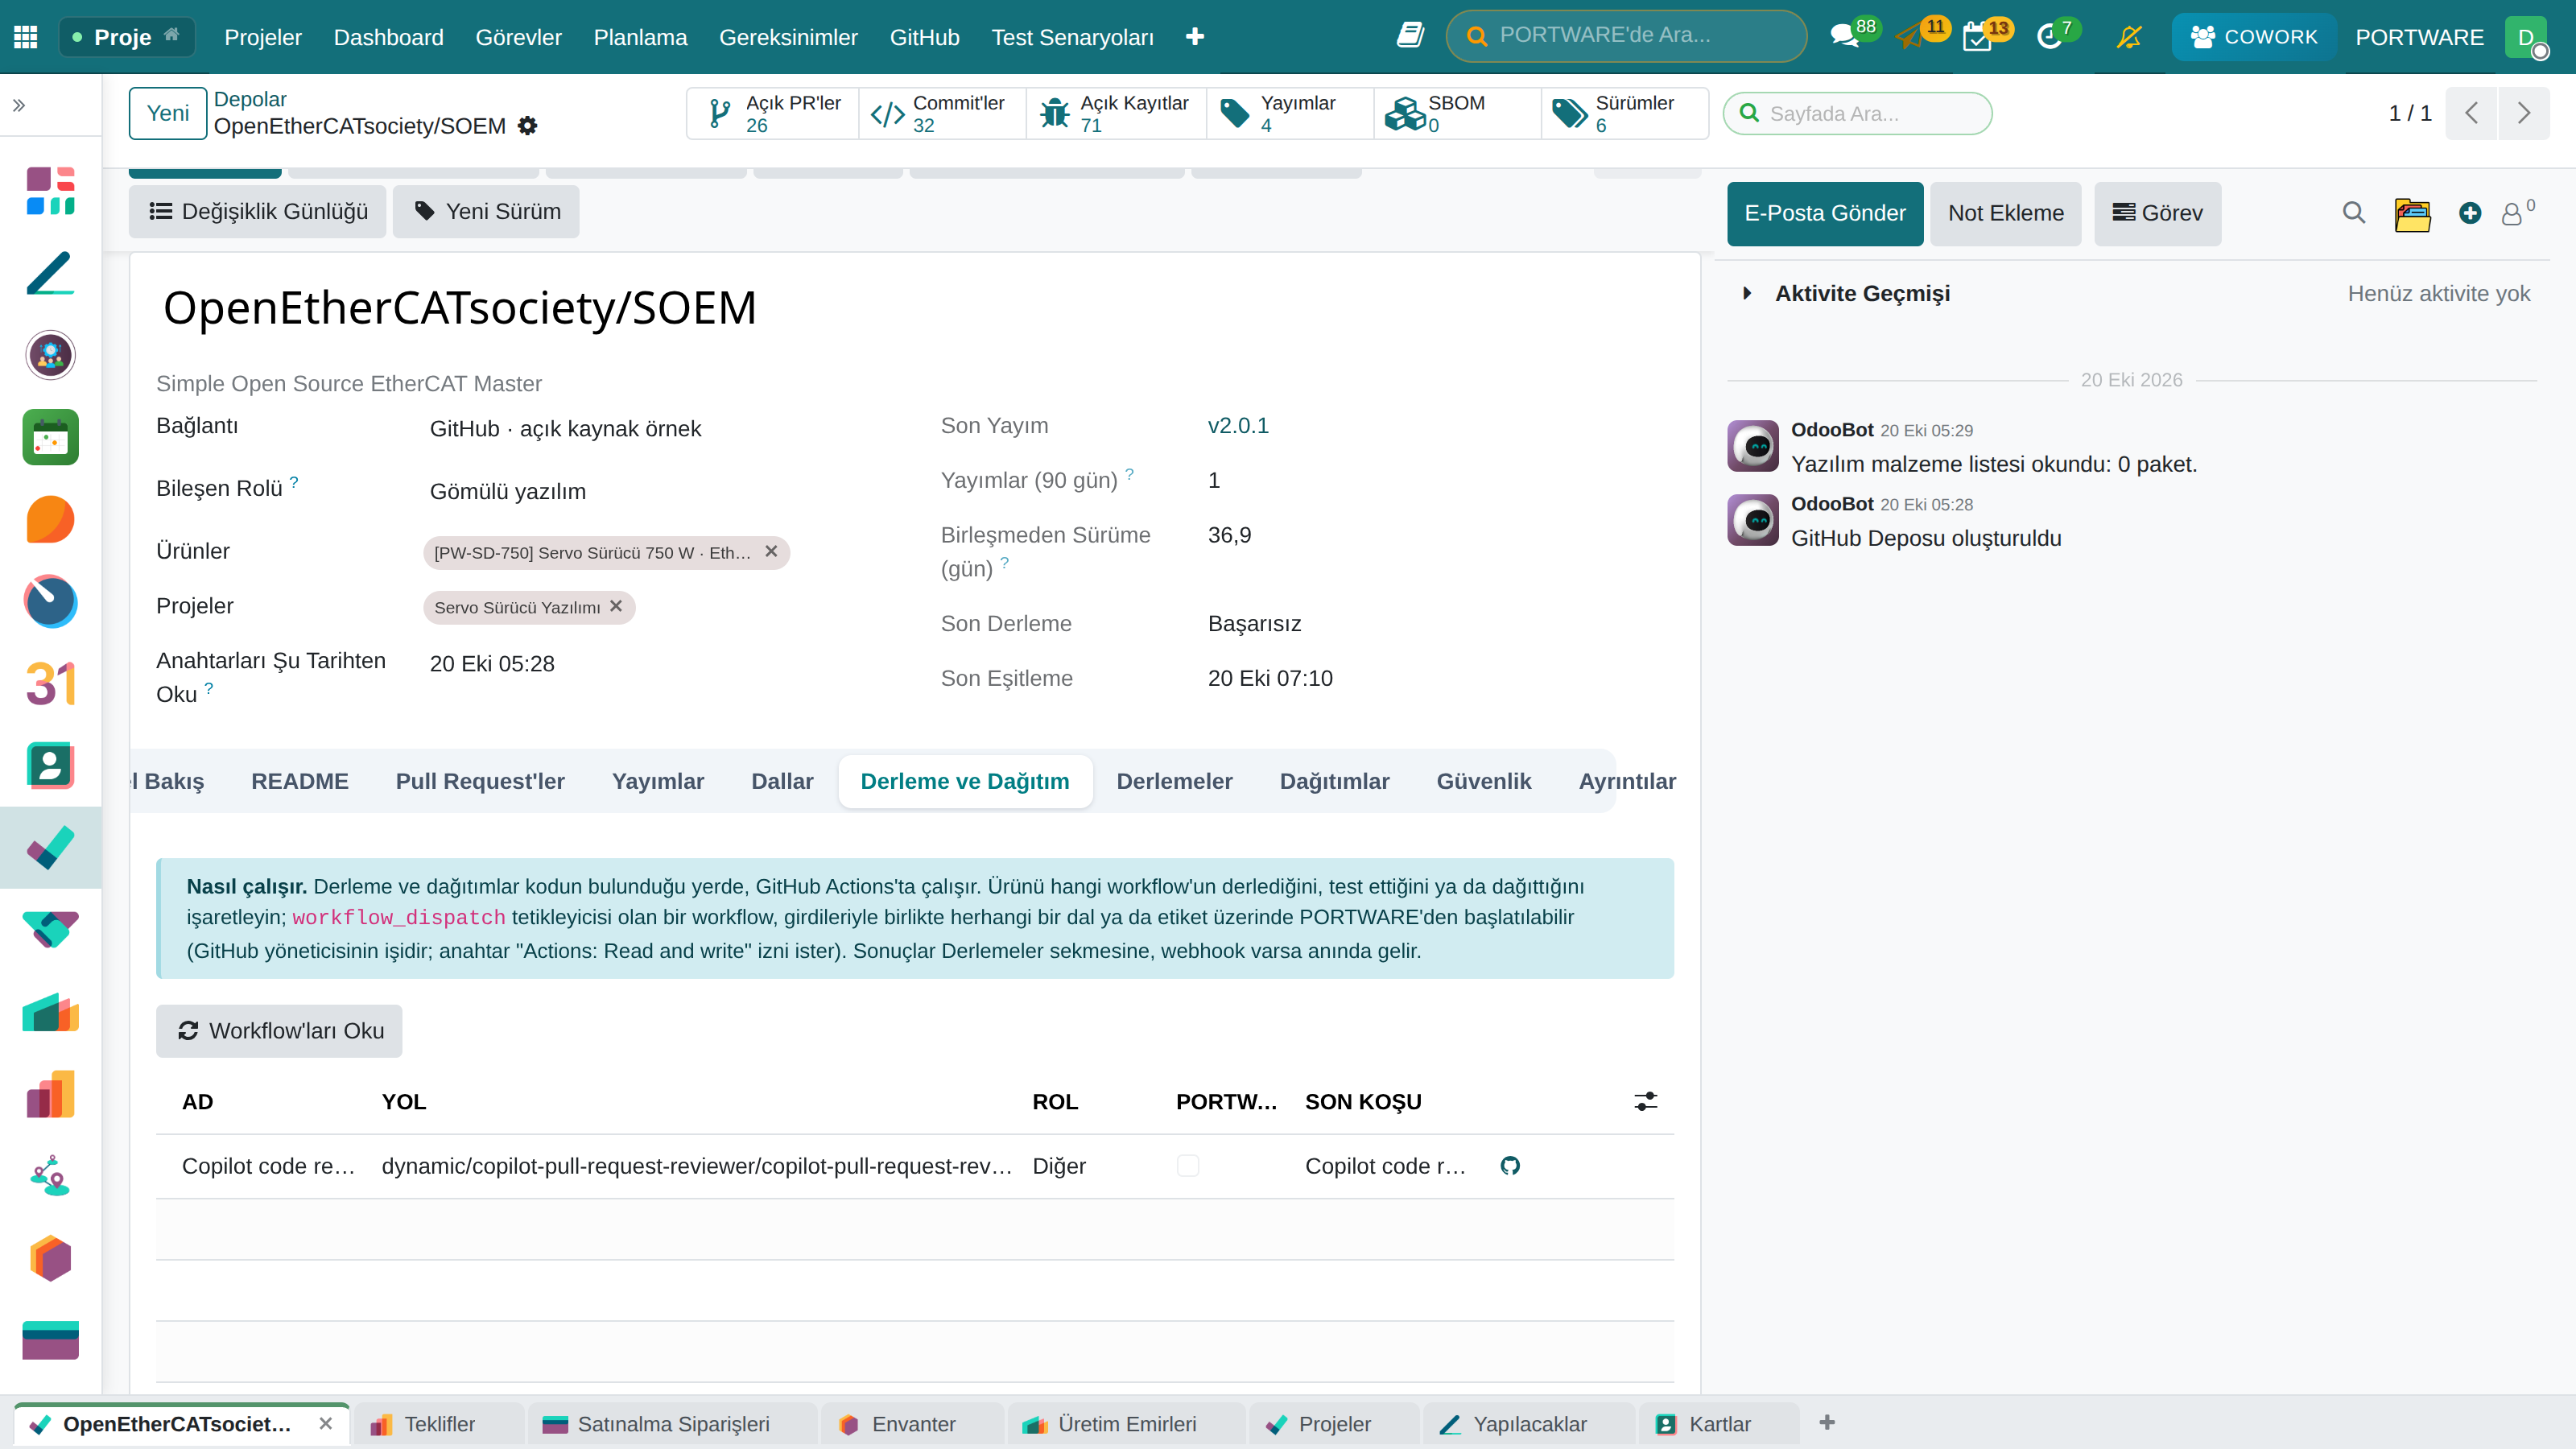Click the green plus follow icon in chatter
This screenshot has width=2576, height=1449.
click(x=2470, y=213)
